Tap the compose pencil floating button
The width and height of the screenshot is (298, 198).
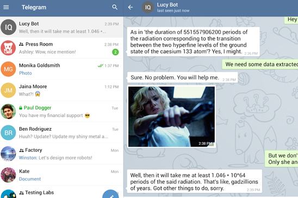[x=111, y=194]
